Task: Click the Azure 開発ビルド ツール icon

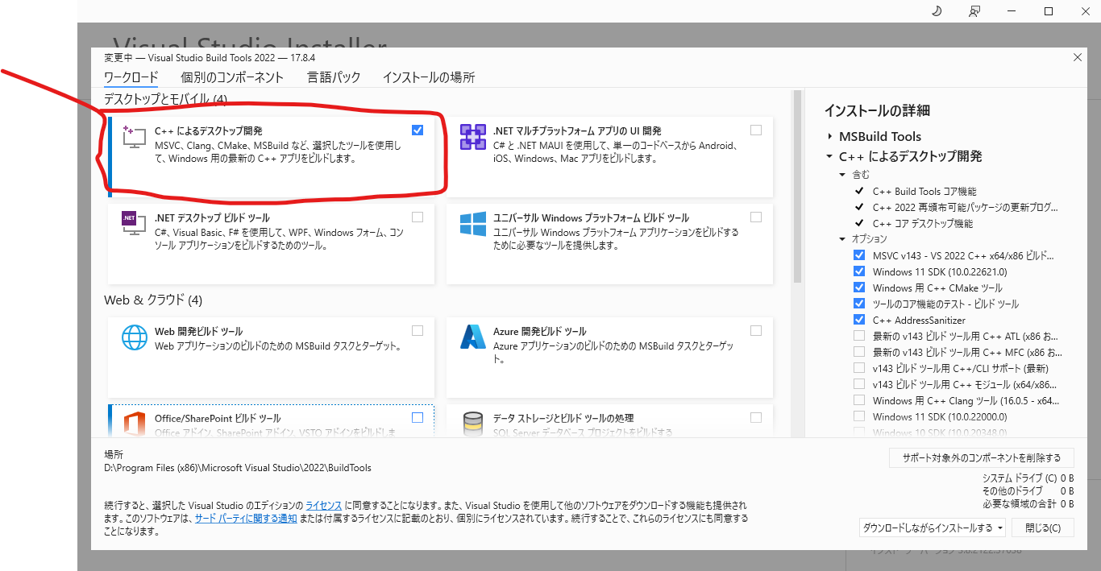Action: tap(473, 337)
